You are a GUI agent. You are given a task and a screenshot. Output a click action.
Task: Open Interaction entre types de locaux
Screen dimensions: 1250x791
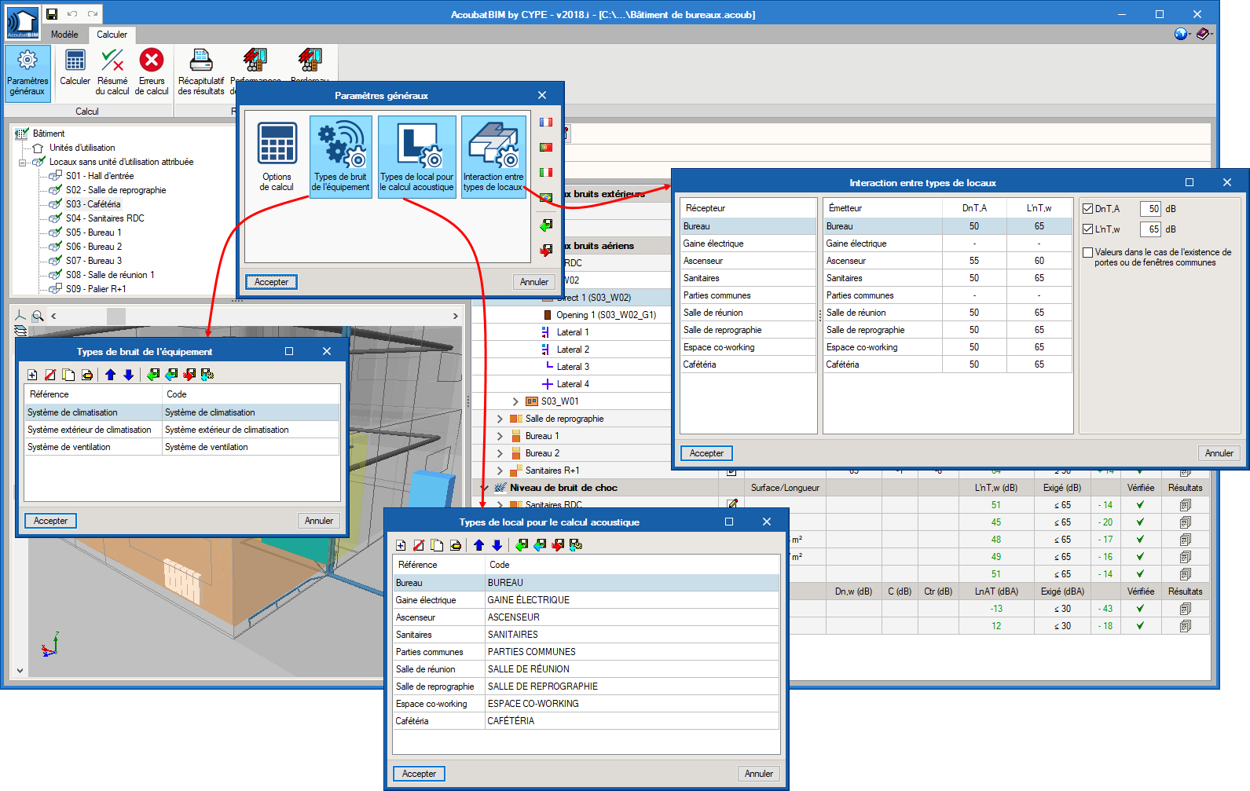coord(493,156)
